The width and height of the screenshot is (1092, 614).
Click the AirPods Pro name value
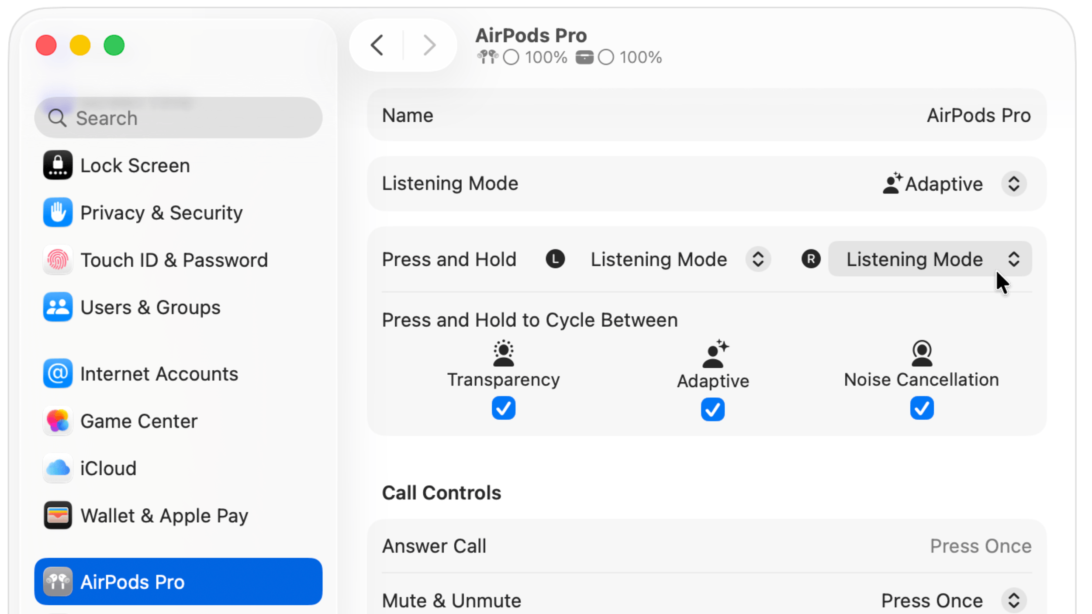click(x=978, y=116)
